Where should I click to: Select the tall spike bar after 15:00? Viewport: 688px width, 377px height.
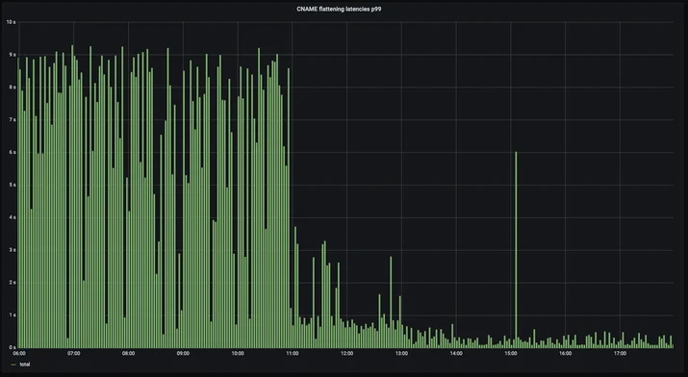click(516, 249)
